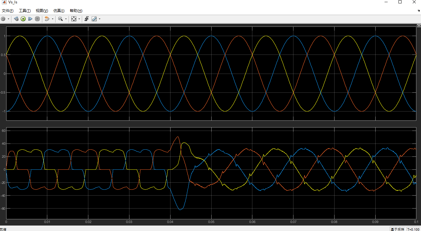
Task: Open the gear icon dropdown arrow
Action: [8, 19]
